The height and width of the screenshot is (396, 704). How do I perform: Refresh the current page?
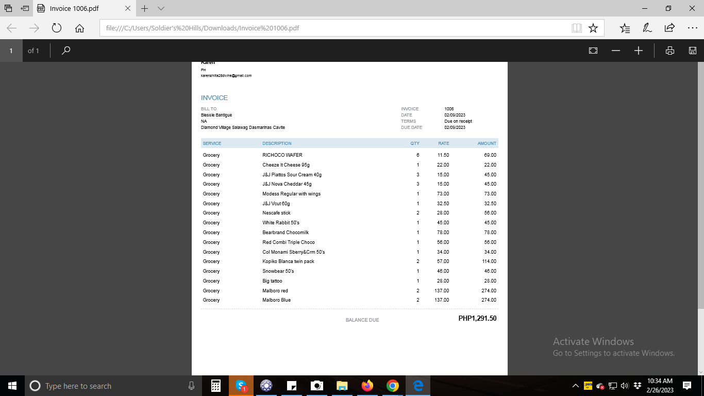click(x=57, y=28)
